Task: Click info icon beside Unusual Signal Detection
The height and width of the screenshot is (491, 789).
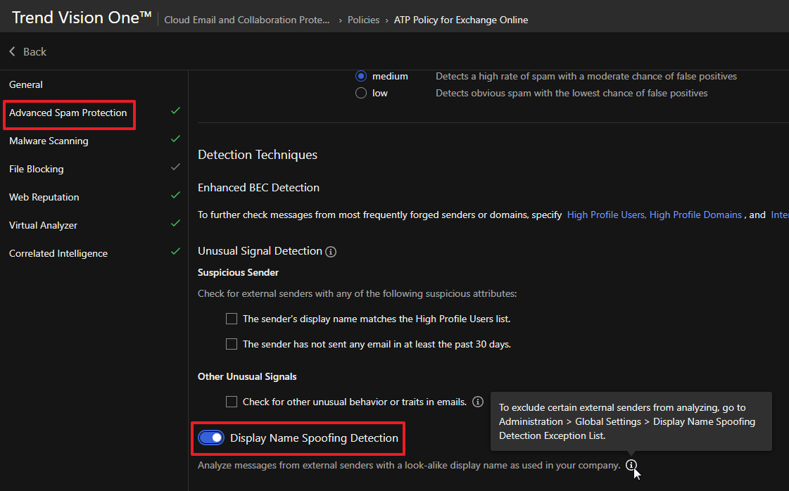Action: pyautogui.click(x=331, y=252)
